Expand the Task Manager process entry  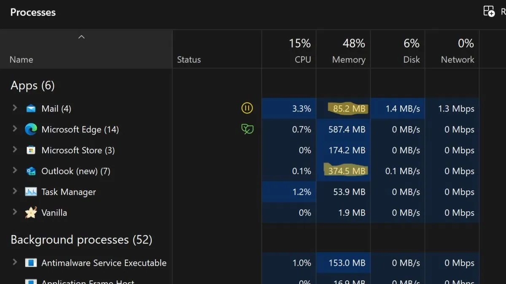(x=14, y=192)
